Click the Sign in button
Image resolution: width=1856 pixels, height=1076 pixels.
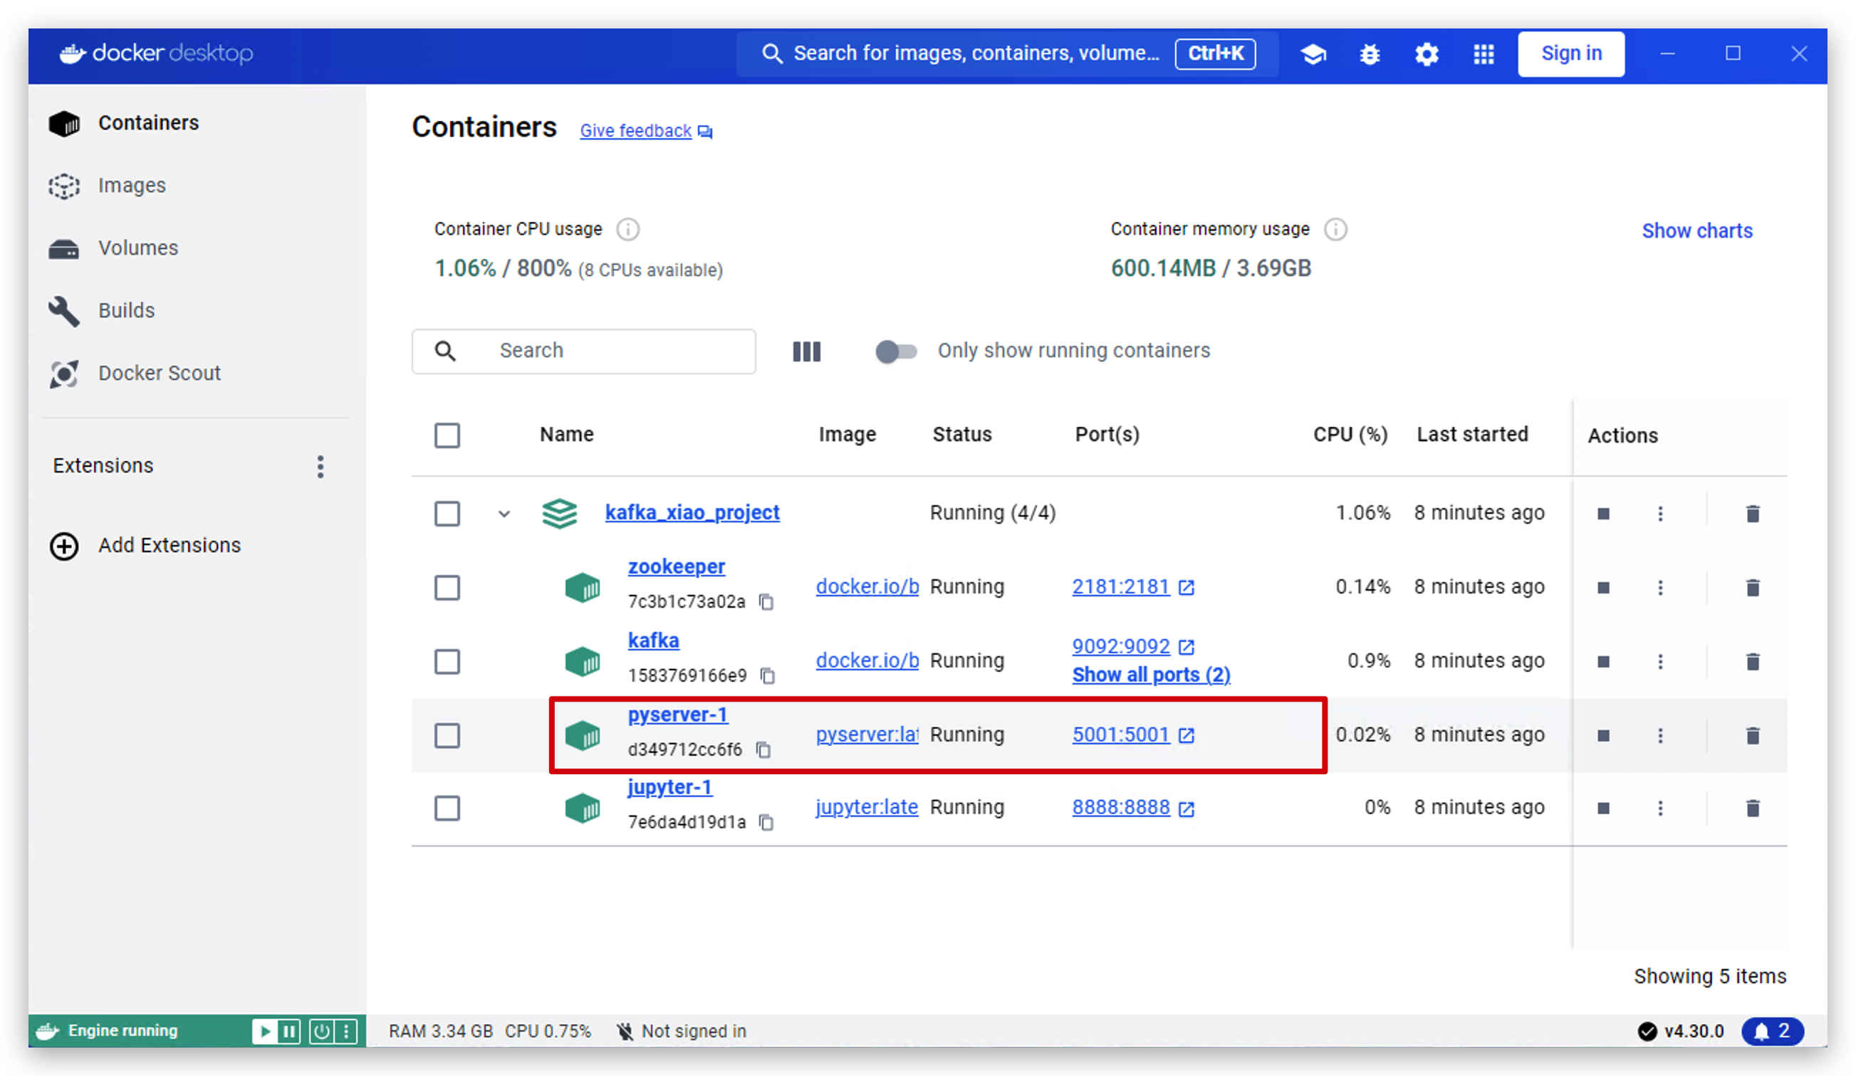click(x=1571, y=53)
